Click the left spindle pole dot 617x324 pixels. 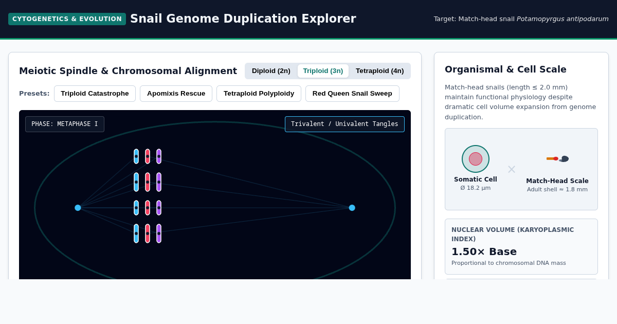point(78,208)
